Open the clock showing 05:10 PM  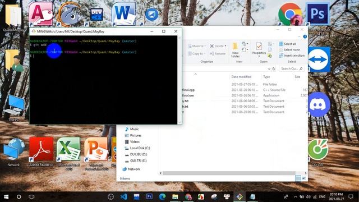click(x=337, y=196)
